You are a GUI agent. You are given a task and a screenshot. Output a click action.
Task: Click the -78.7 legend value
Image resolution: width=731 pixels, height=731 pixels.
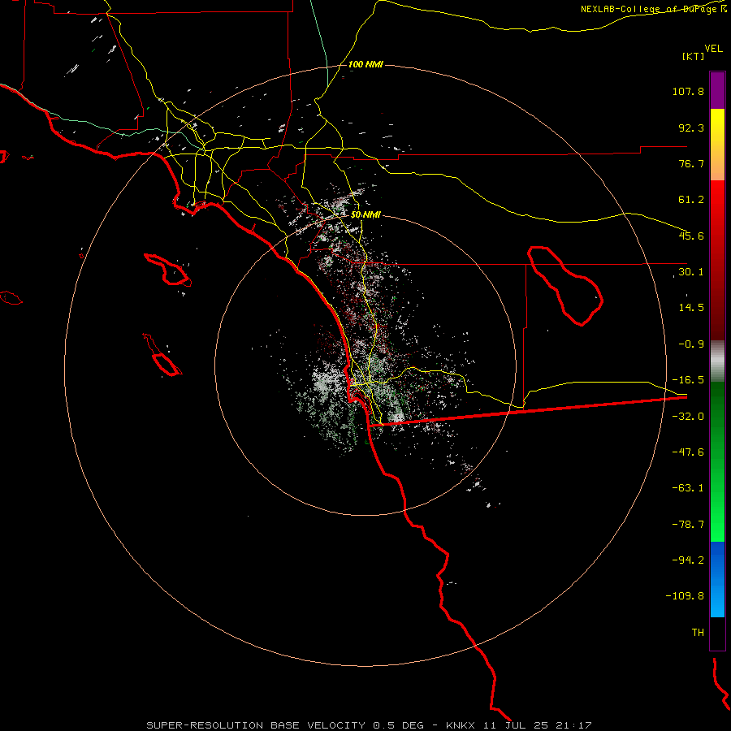click(x=688, y=525)
